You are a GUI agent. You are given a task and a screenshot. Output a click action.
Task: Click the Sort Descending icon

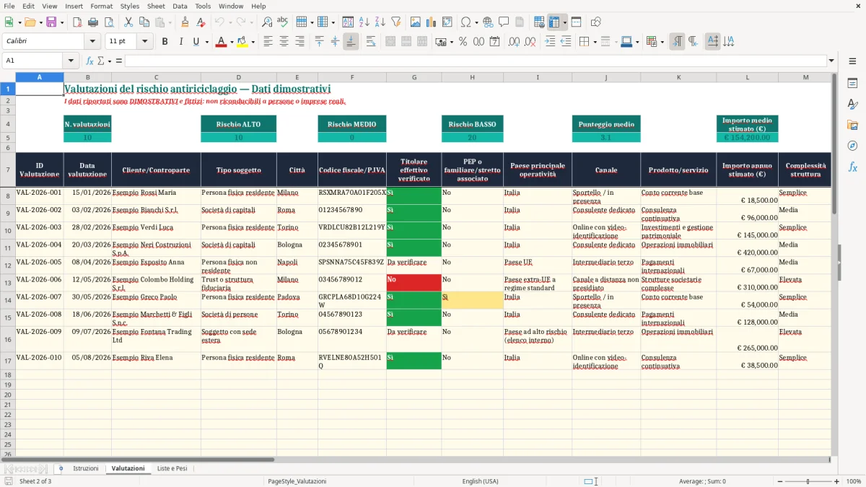[380, 22]
